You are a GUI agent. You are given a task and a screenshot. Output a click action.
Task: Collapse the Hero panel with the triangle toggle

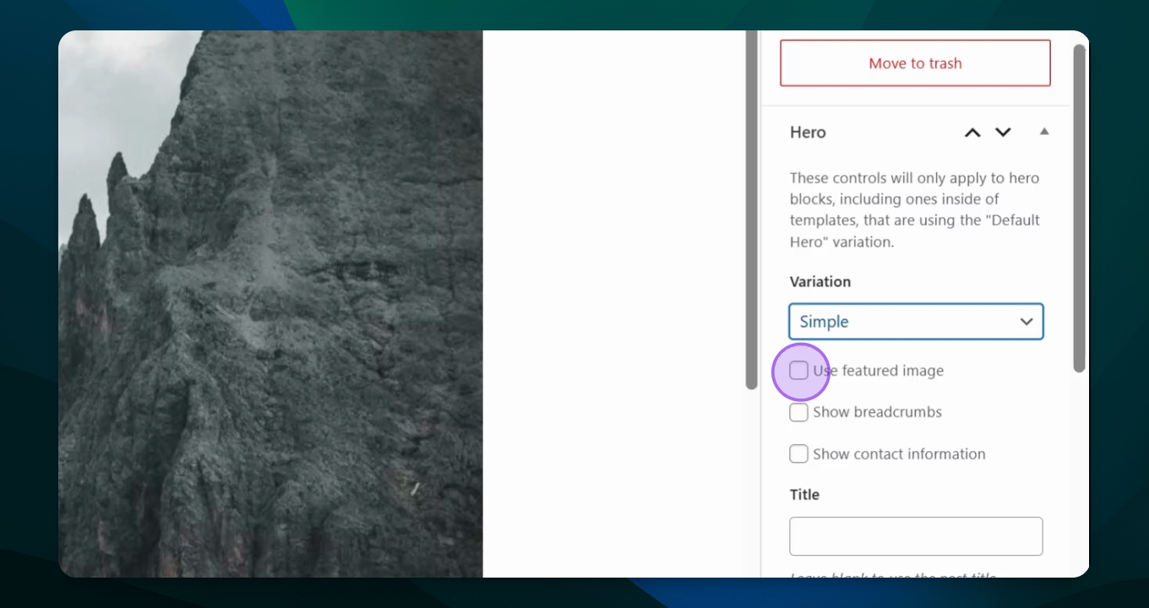1044,132
